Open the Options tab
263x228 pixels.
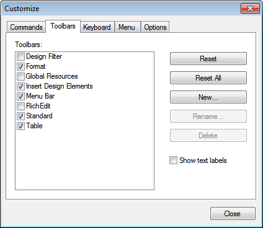point(155,27)
